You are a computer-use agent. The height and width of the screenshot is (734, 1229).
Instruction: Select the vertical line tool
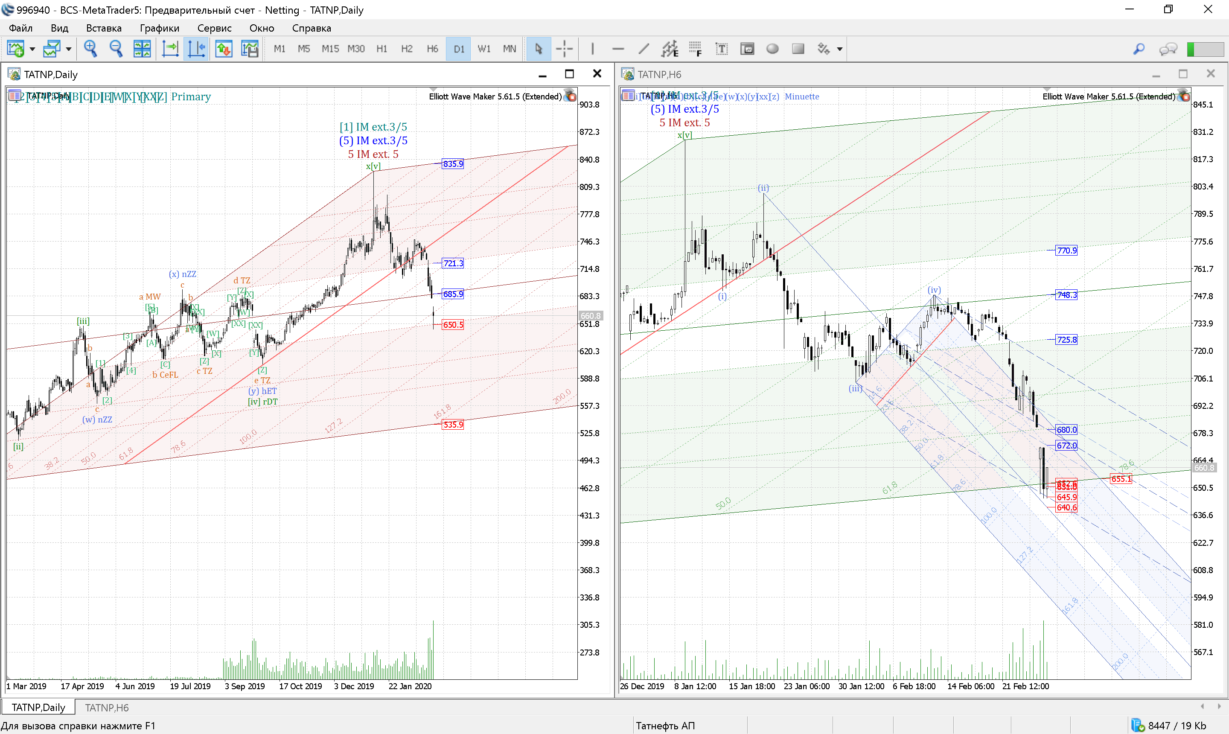[592, 49]
